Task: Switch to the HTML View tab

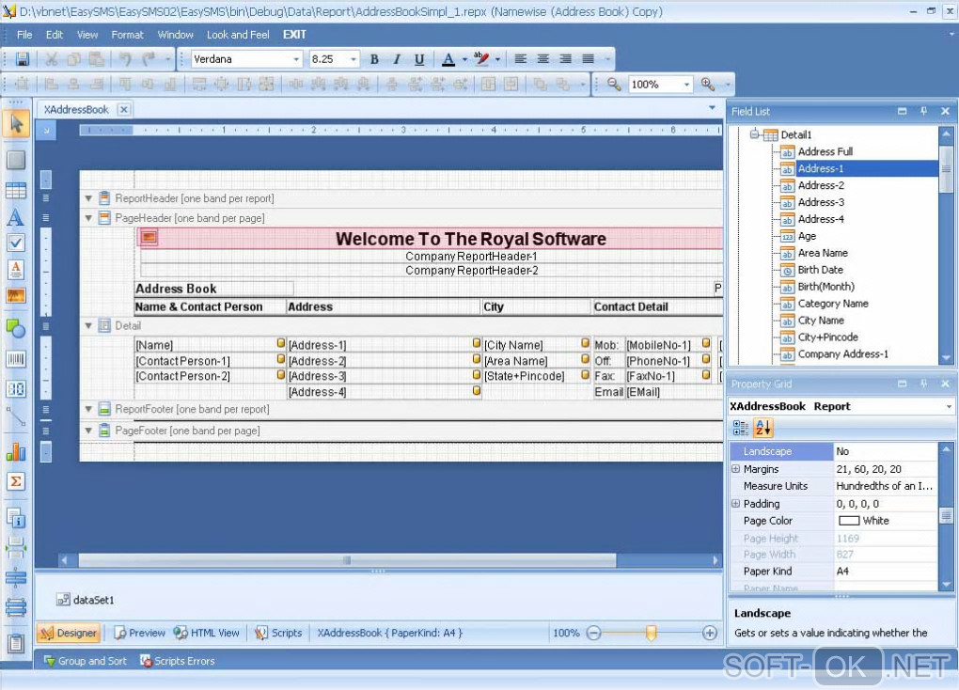Action: click(x=206, y=633)
